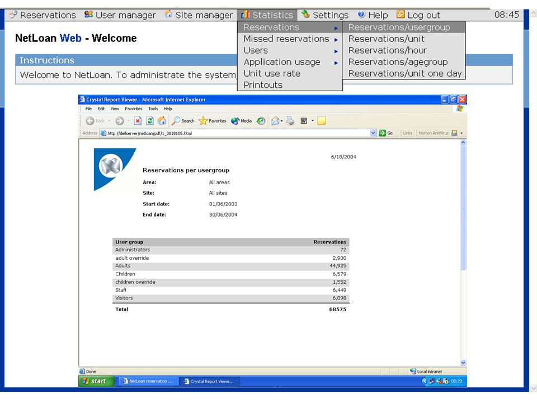Click the Statistics bar chart icon
The image size is (537, 403).
click(x=246, y=15)
